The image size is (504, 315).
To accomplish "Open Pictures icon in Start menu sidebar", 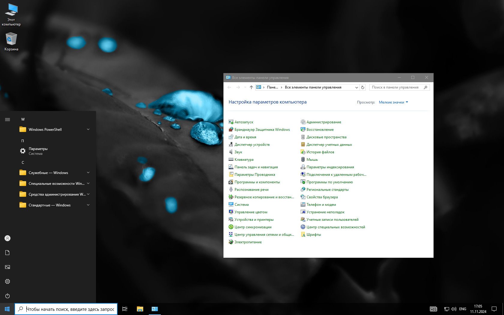I will coord(7,267).
